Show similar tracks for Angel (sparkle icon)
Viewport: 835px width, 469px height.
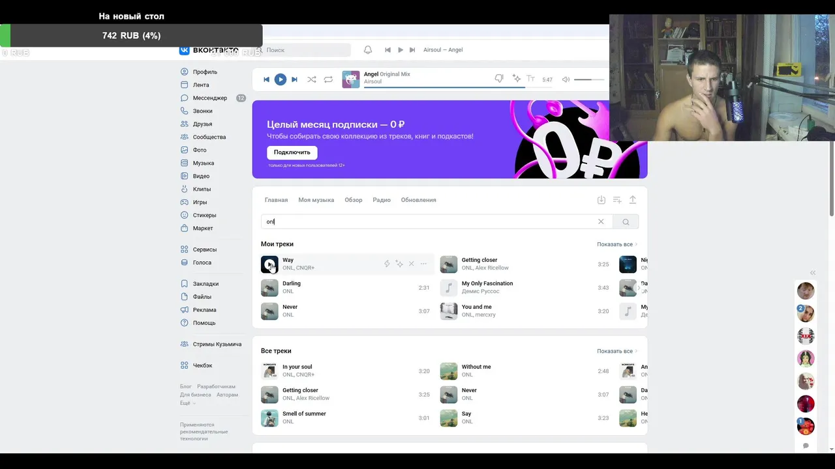pos(516,79)
